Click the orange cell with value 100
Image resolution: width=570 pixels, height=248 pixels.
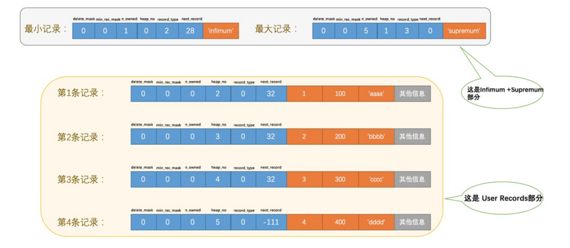coord(340,94)
